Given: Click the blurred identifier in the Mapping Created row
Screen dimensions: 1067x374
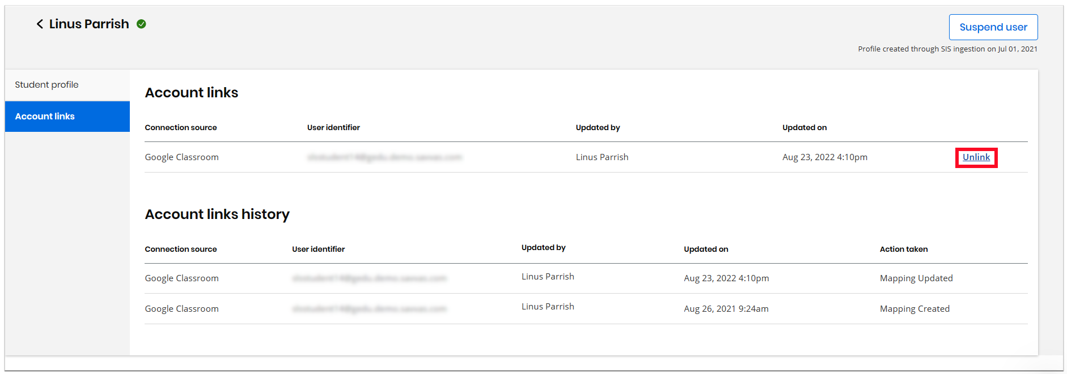Looking at the screenshot, I should coord(369,309).
